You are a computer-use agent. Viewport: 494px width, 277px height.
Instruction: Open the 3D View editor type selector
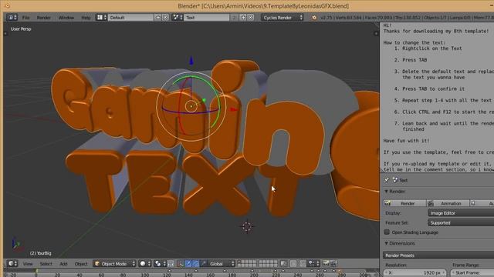12,264
